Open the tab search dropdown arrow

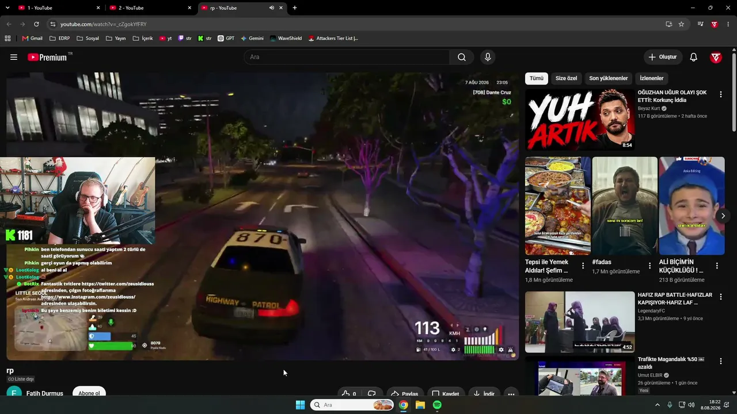[7, 8]
